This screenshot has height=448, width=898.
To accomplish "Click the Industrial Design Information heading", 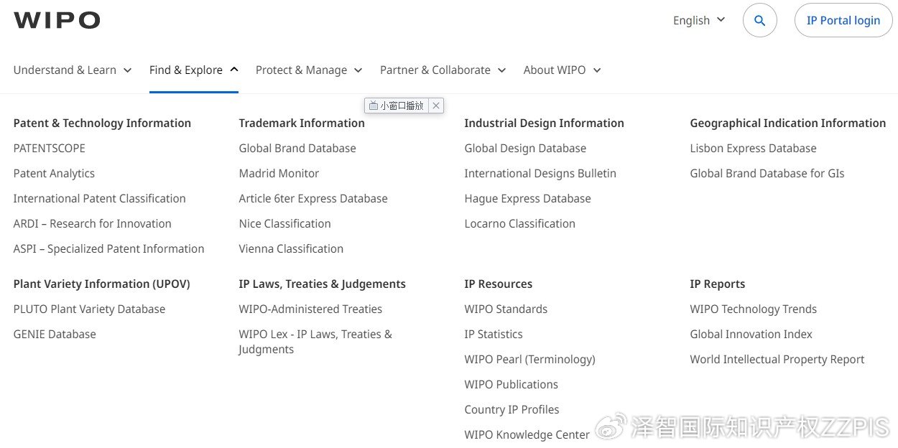I will 545,123.
